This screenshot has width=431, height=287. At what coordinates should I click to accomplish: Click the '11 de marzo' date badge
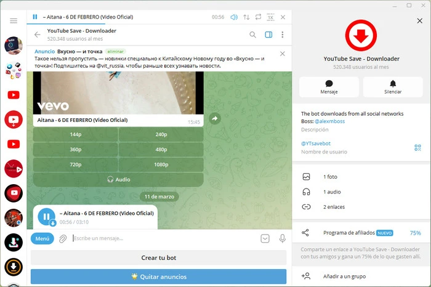159,196
